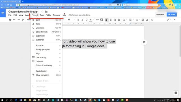Click the document title Google docs strikethrough
Image resolution: width=181 pixels, height=102 pixels.
pyautogui.click(x=23, y=12)
